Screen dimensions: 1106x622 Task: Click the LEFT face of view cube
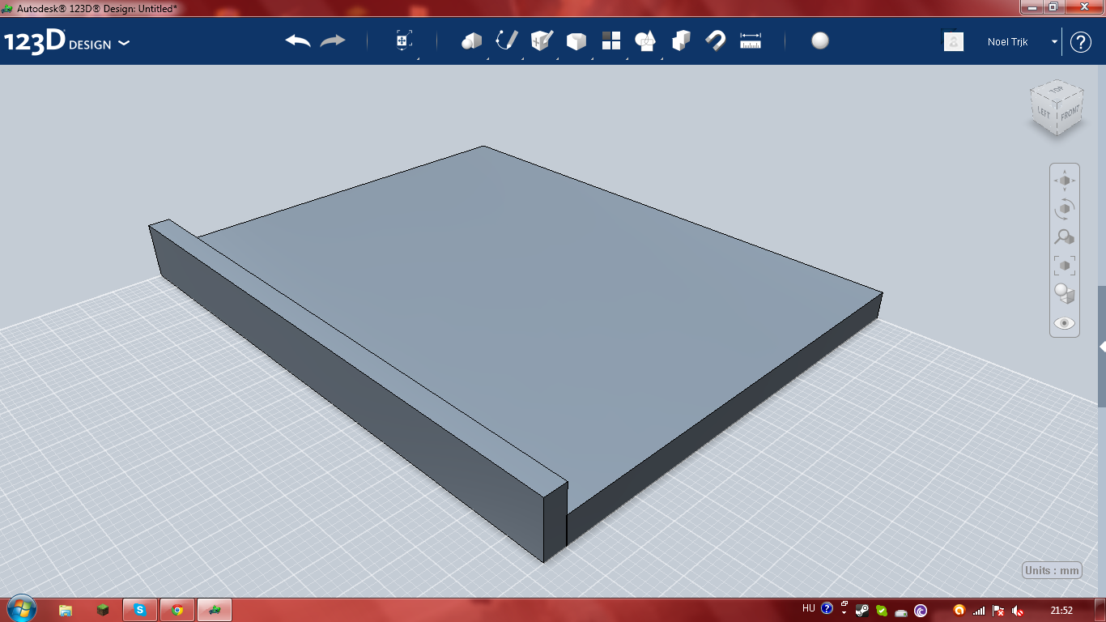click(1044, 113)
